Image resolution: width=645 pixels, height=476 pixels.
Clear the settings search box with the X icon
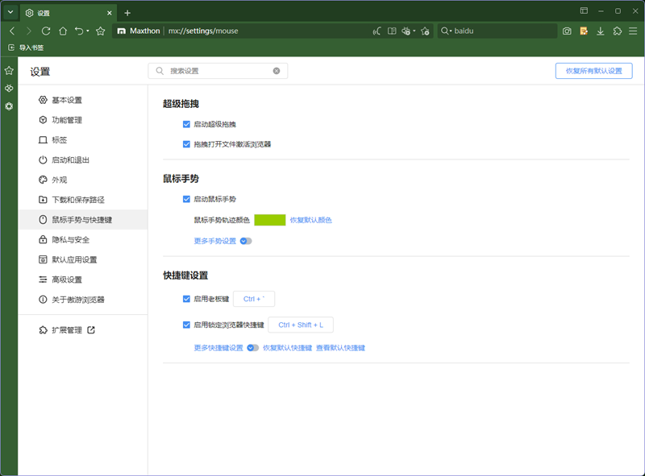click(x=277, y=71)
